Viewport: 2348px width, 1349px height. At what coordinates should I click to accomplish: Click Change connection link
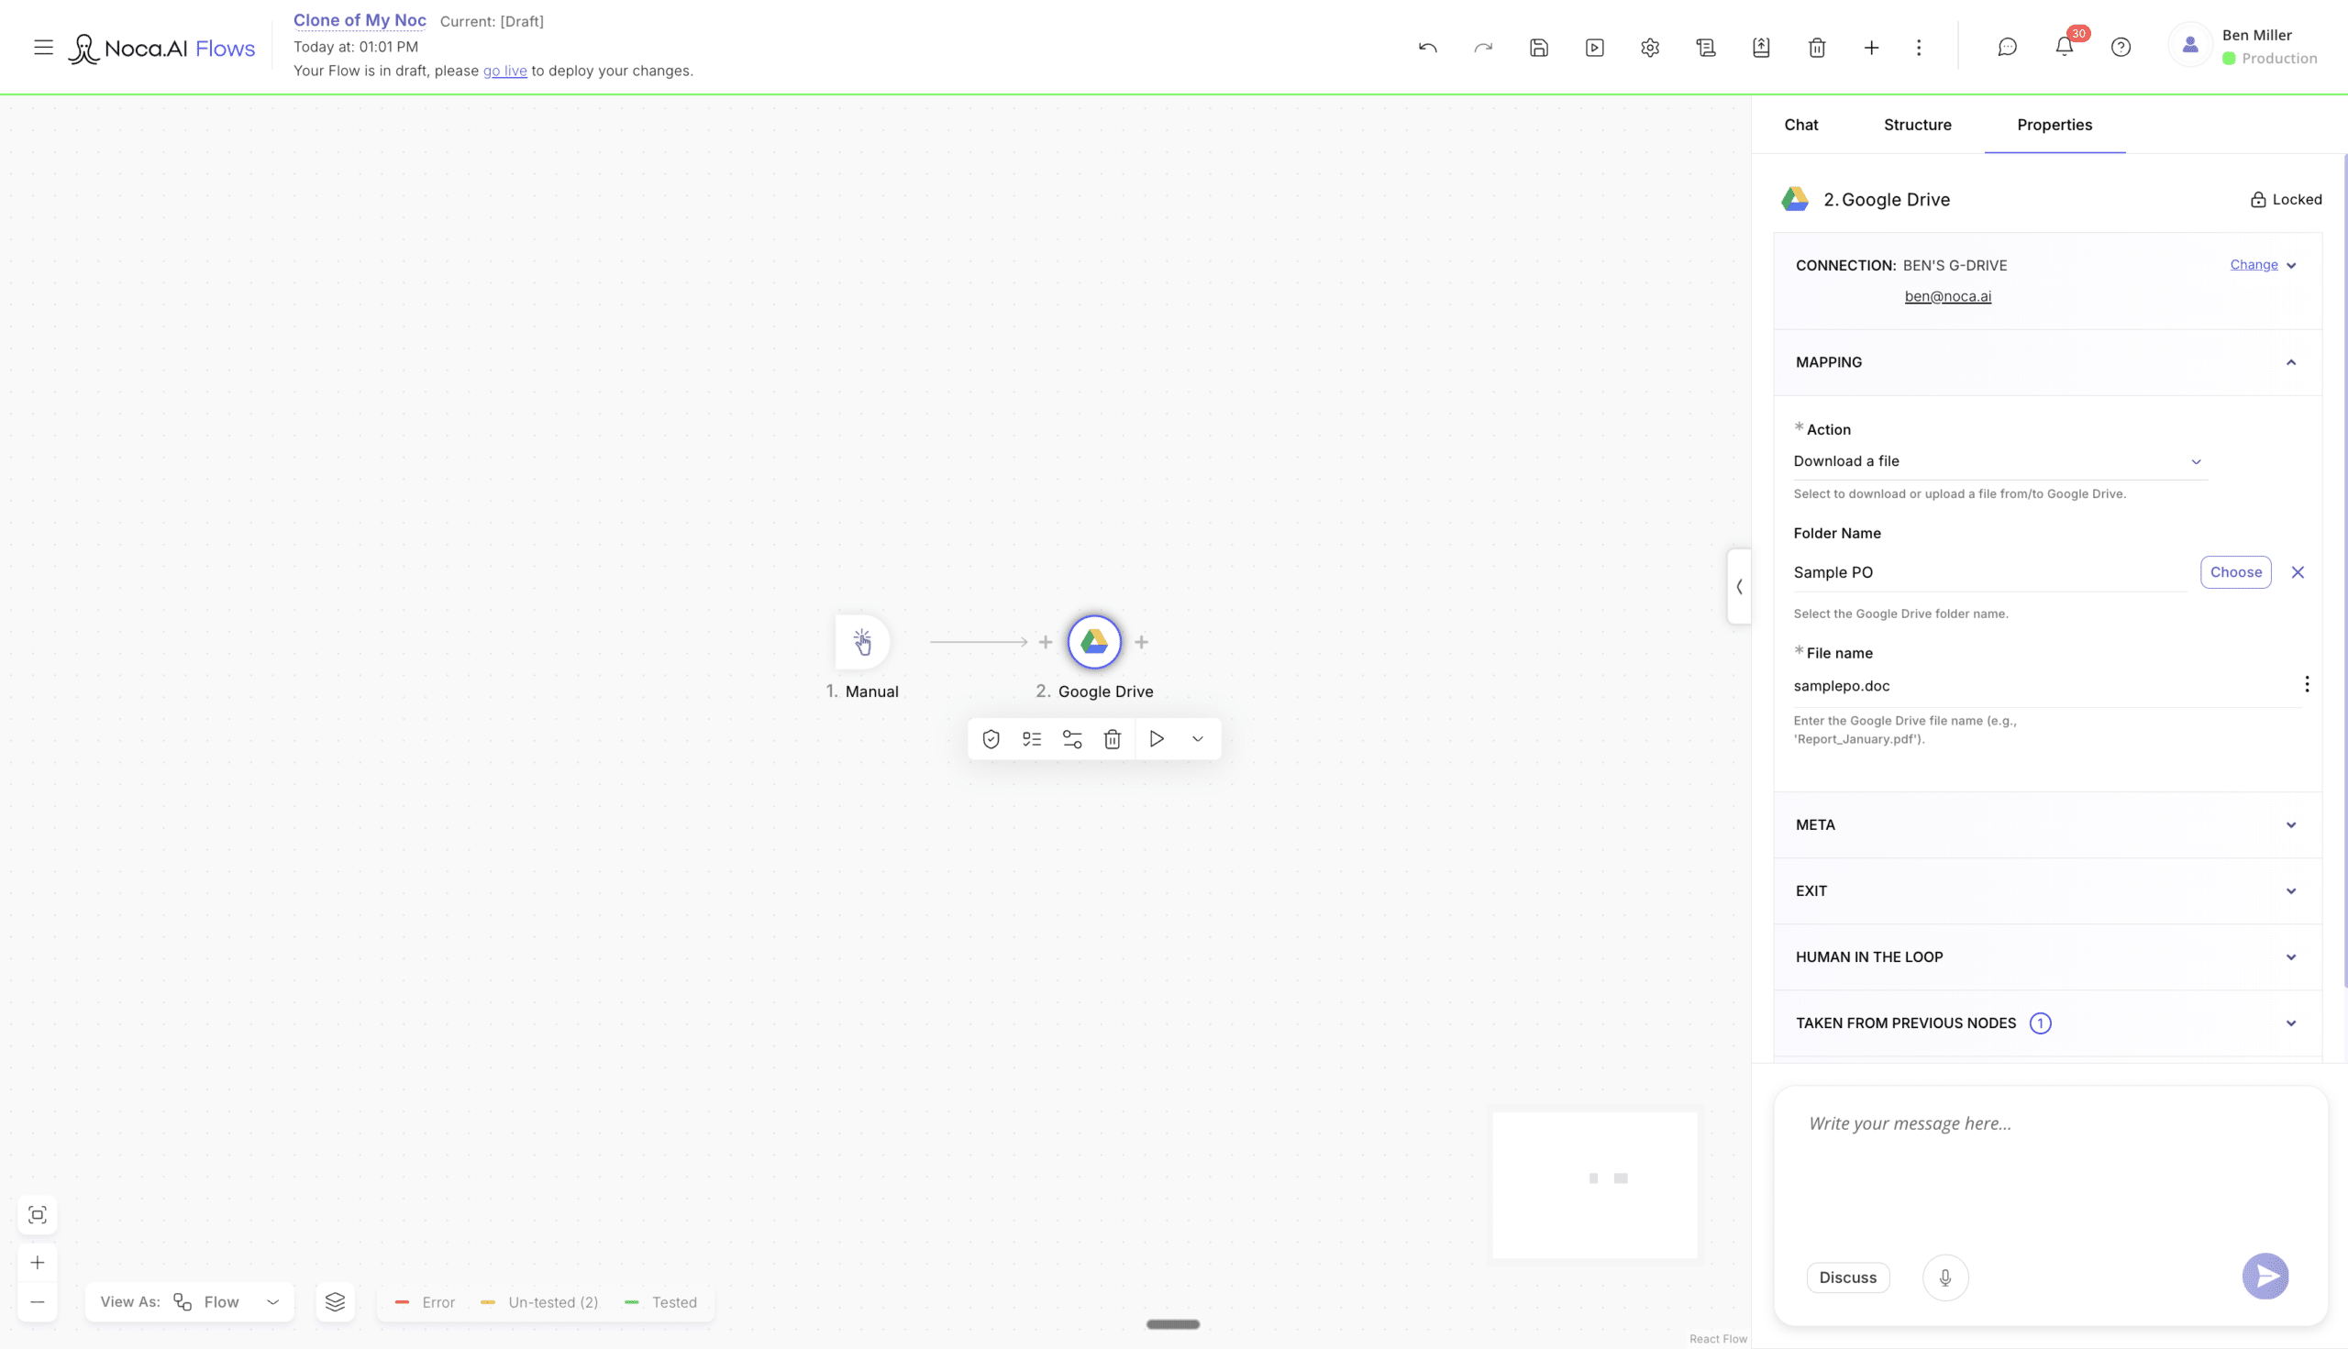[2253, 265]
